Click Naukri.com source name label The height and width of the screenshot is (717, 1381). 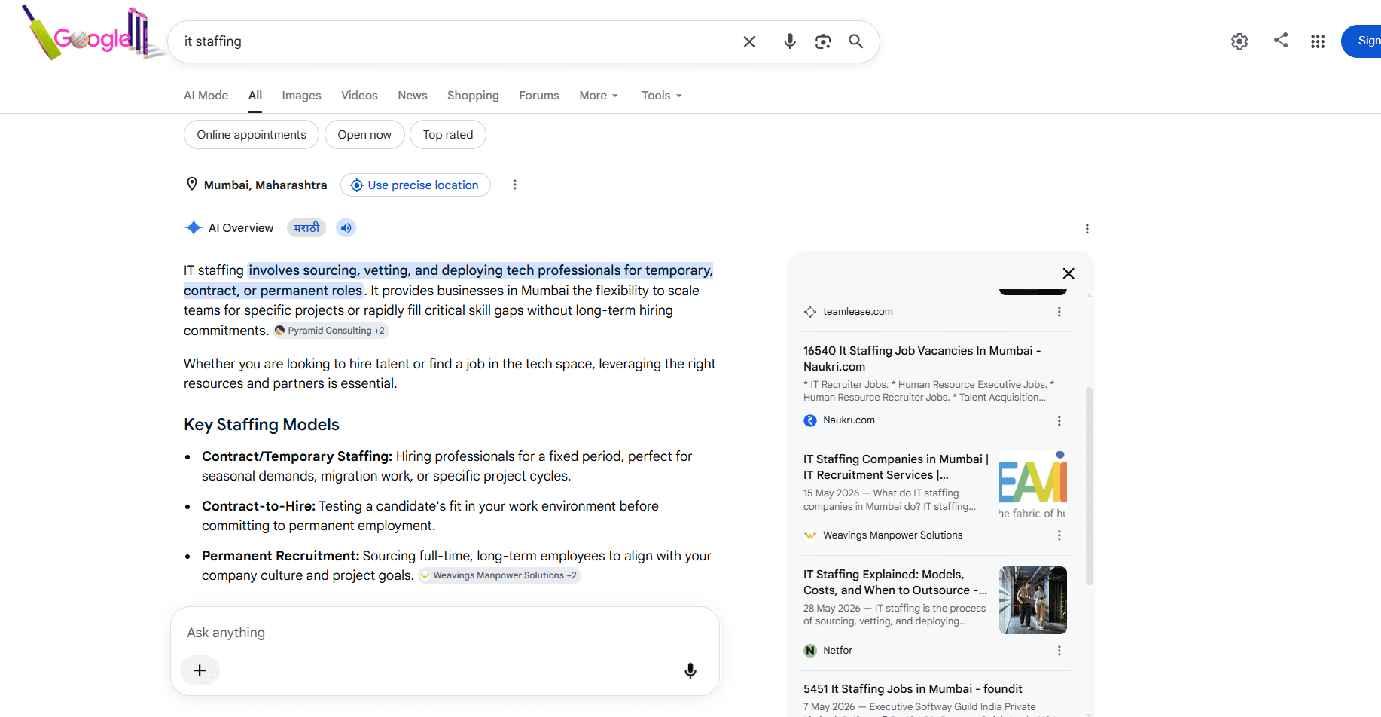click(849, 420)
